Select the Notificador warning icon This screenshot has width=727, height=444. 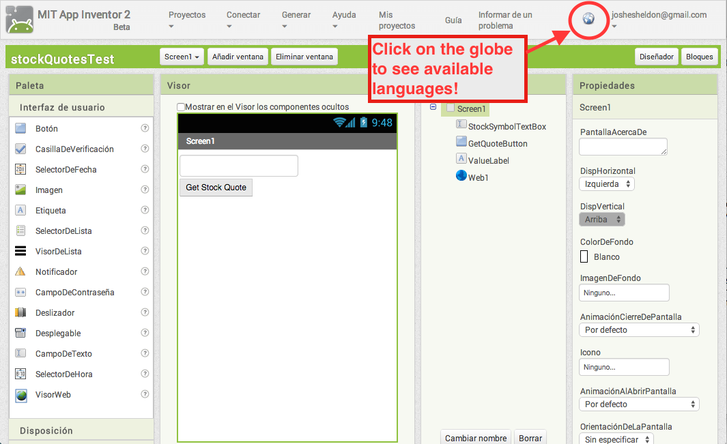pyautogui.click(x=20, y=271)
